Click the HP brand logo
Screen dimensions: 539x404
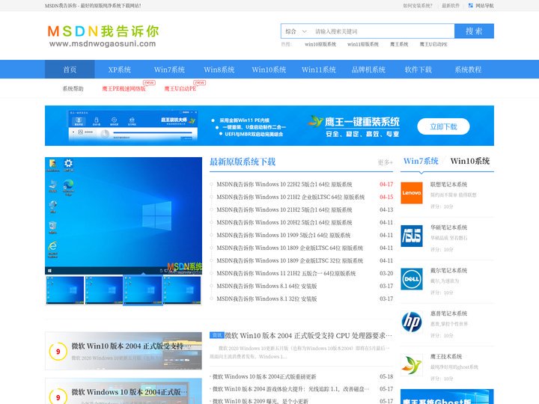coord(412,322)
